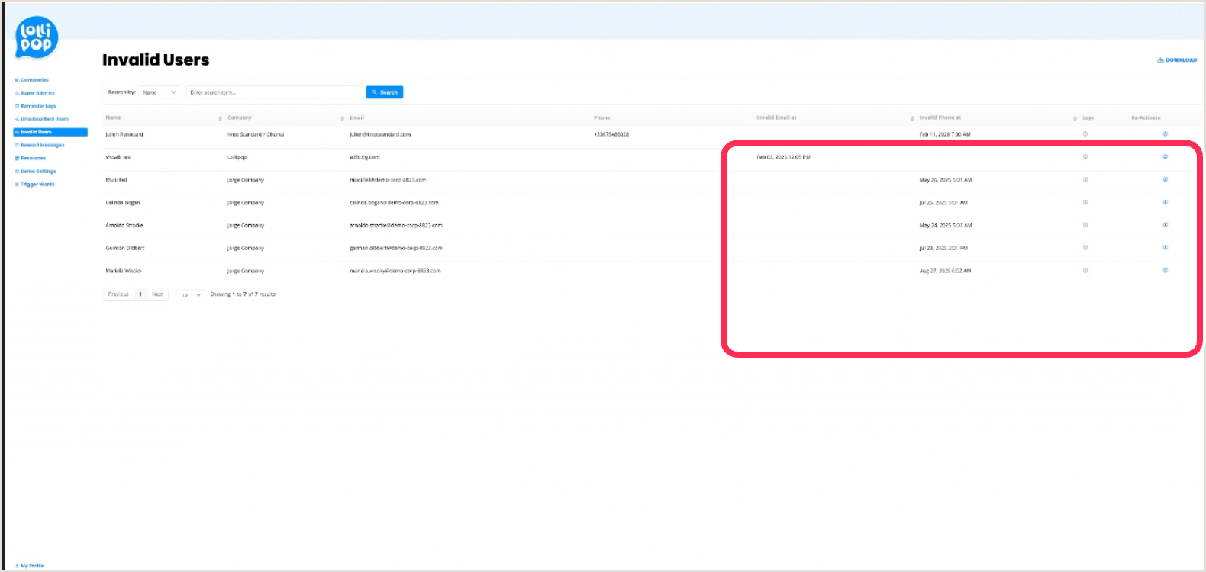The image size is (1206, 572).
Task: Select page 1 in pagination
Action: click(140, 294)
